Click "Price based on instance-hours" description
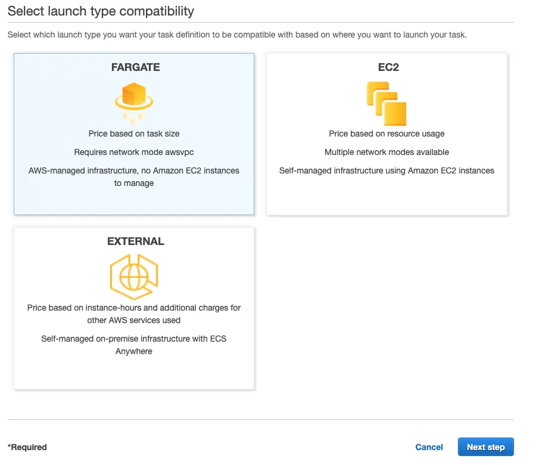Screen dimensions: 536x465 [x=133, y=314]
